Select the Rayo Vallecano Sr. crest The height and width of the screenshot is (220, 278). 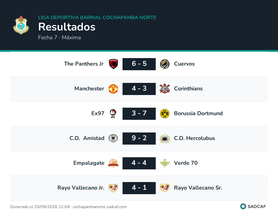(165, 188)
